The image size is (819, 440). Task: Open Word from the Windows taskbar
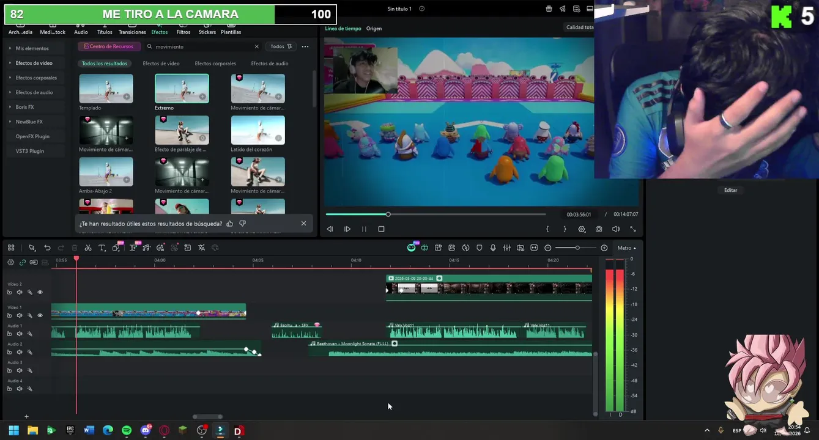89,430
